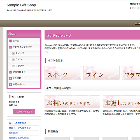Click the ワイン gift category banner

point(101,73)
